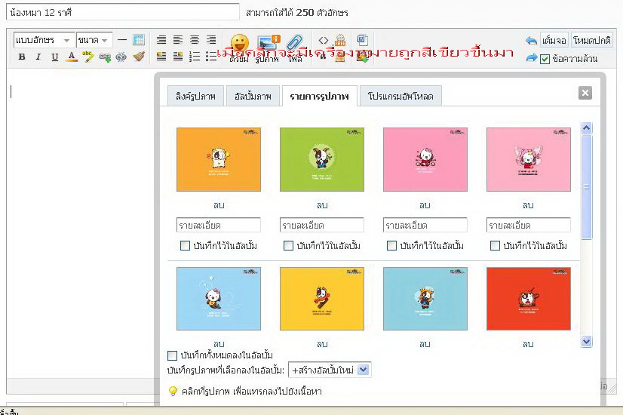The image size is (623, 415).
Task: Insert code with the <> icon
Action: (x=324, y=41)
